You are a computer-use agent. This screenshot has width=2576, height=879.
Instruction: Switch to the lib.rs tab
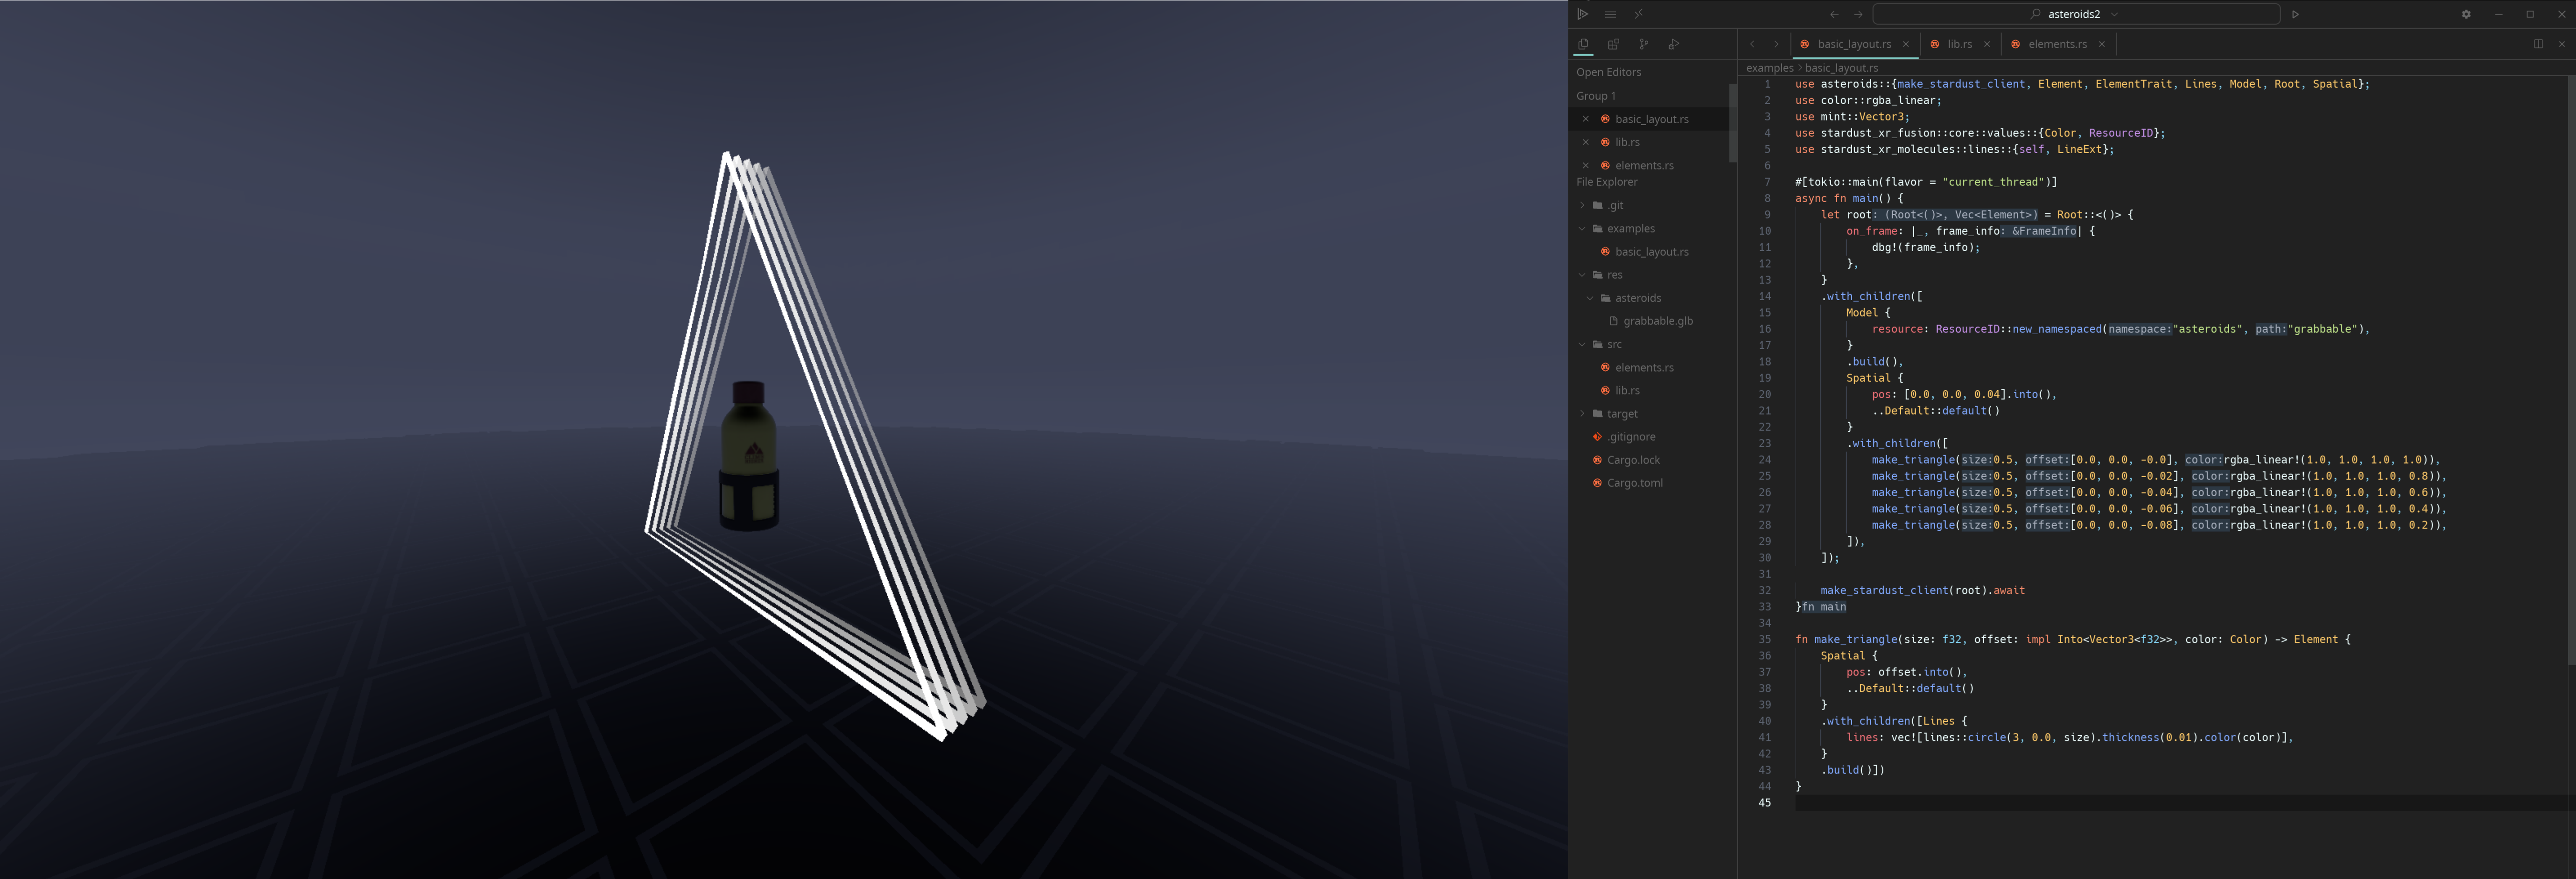(x=1959, y=44)
